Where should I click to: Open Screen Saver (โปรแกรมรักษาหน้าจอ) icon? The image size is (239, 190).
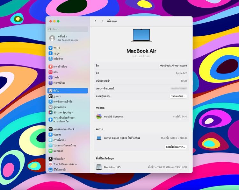(50, 145)
